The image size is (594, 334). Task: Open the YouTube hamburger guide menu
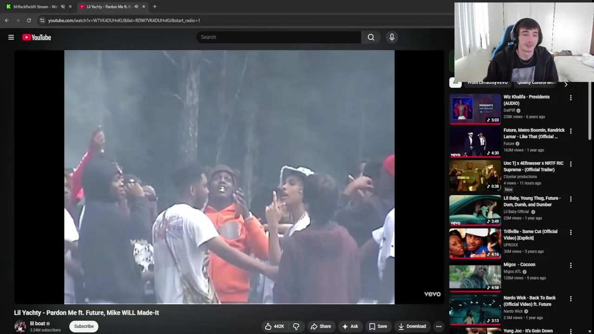pyautogui.click(x=11, y=38)
